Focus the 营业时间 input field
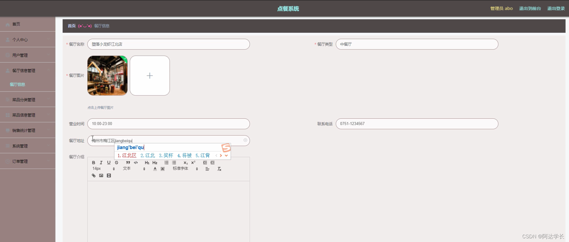The height and width of the screenshot is (242, 569). (x=168, y=124)
